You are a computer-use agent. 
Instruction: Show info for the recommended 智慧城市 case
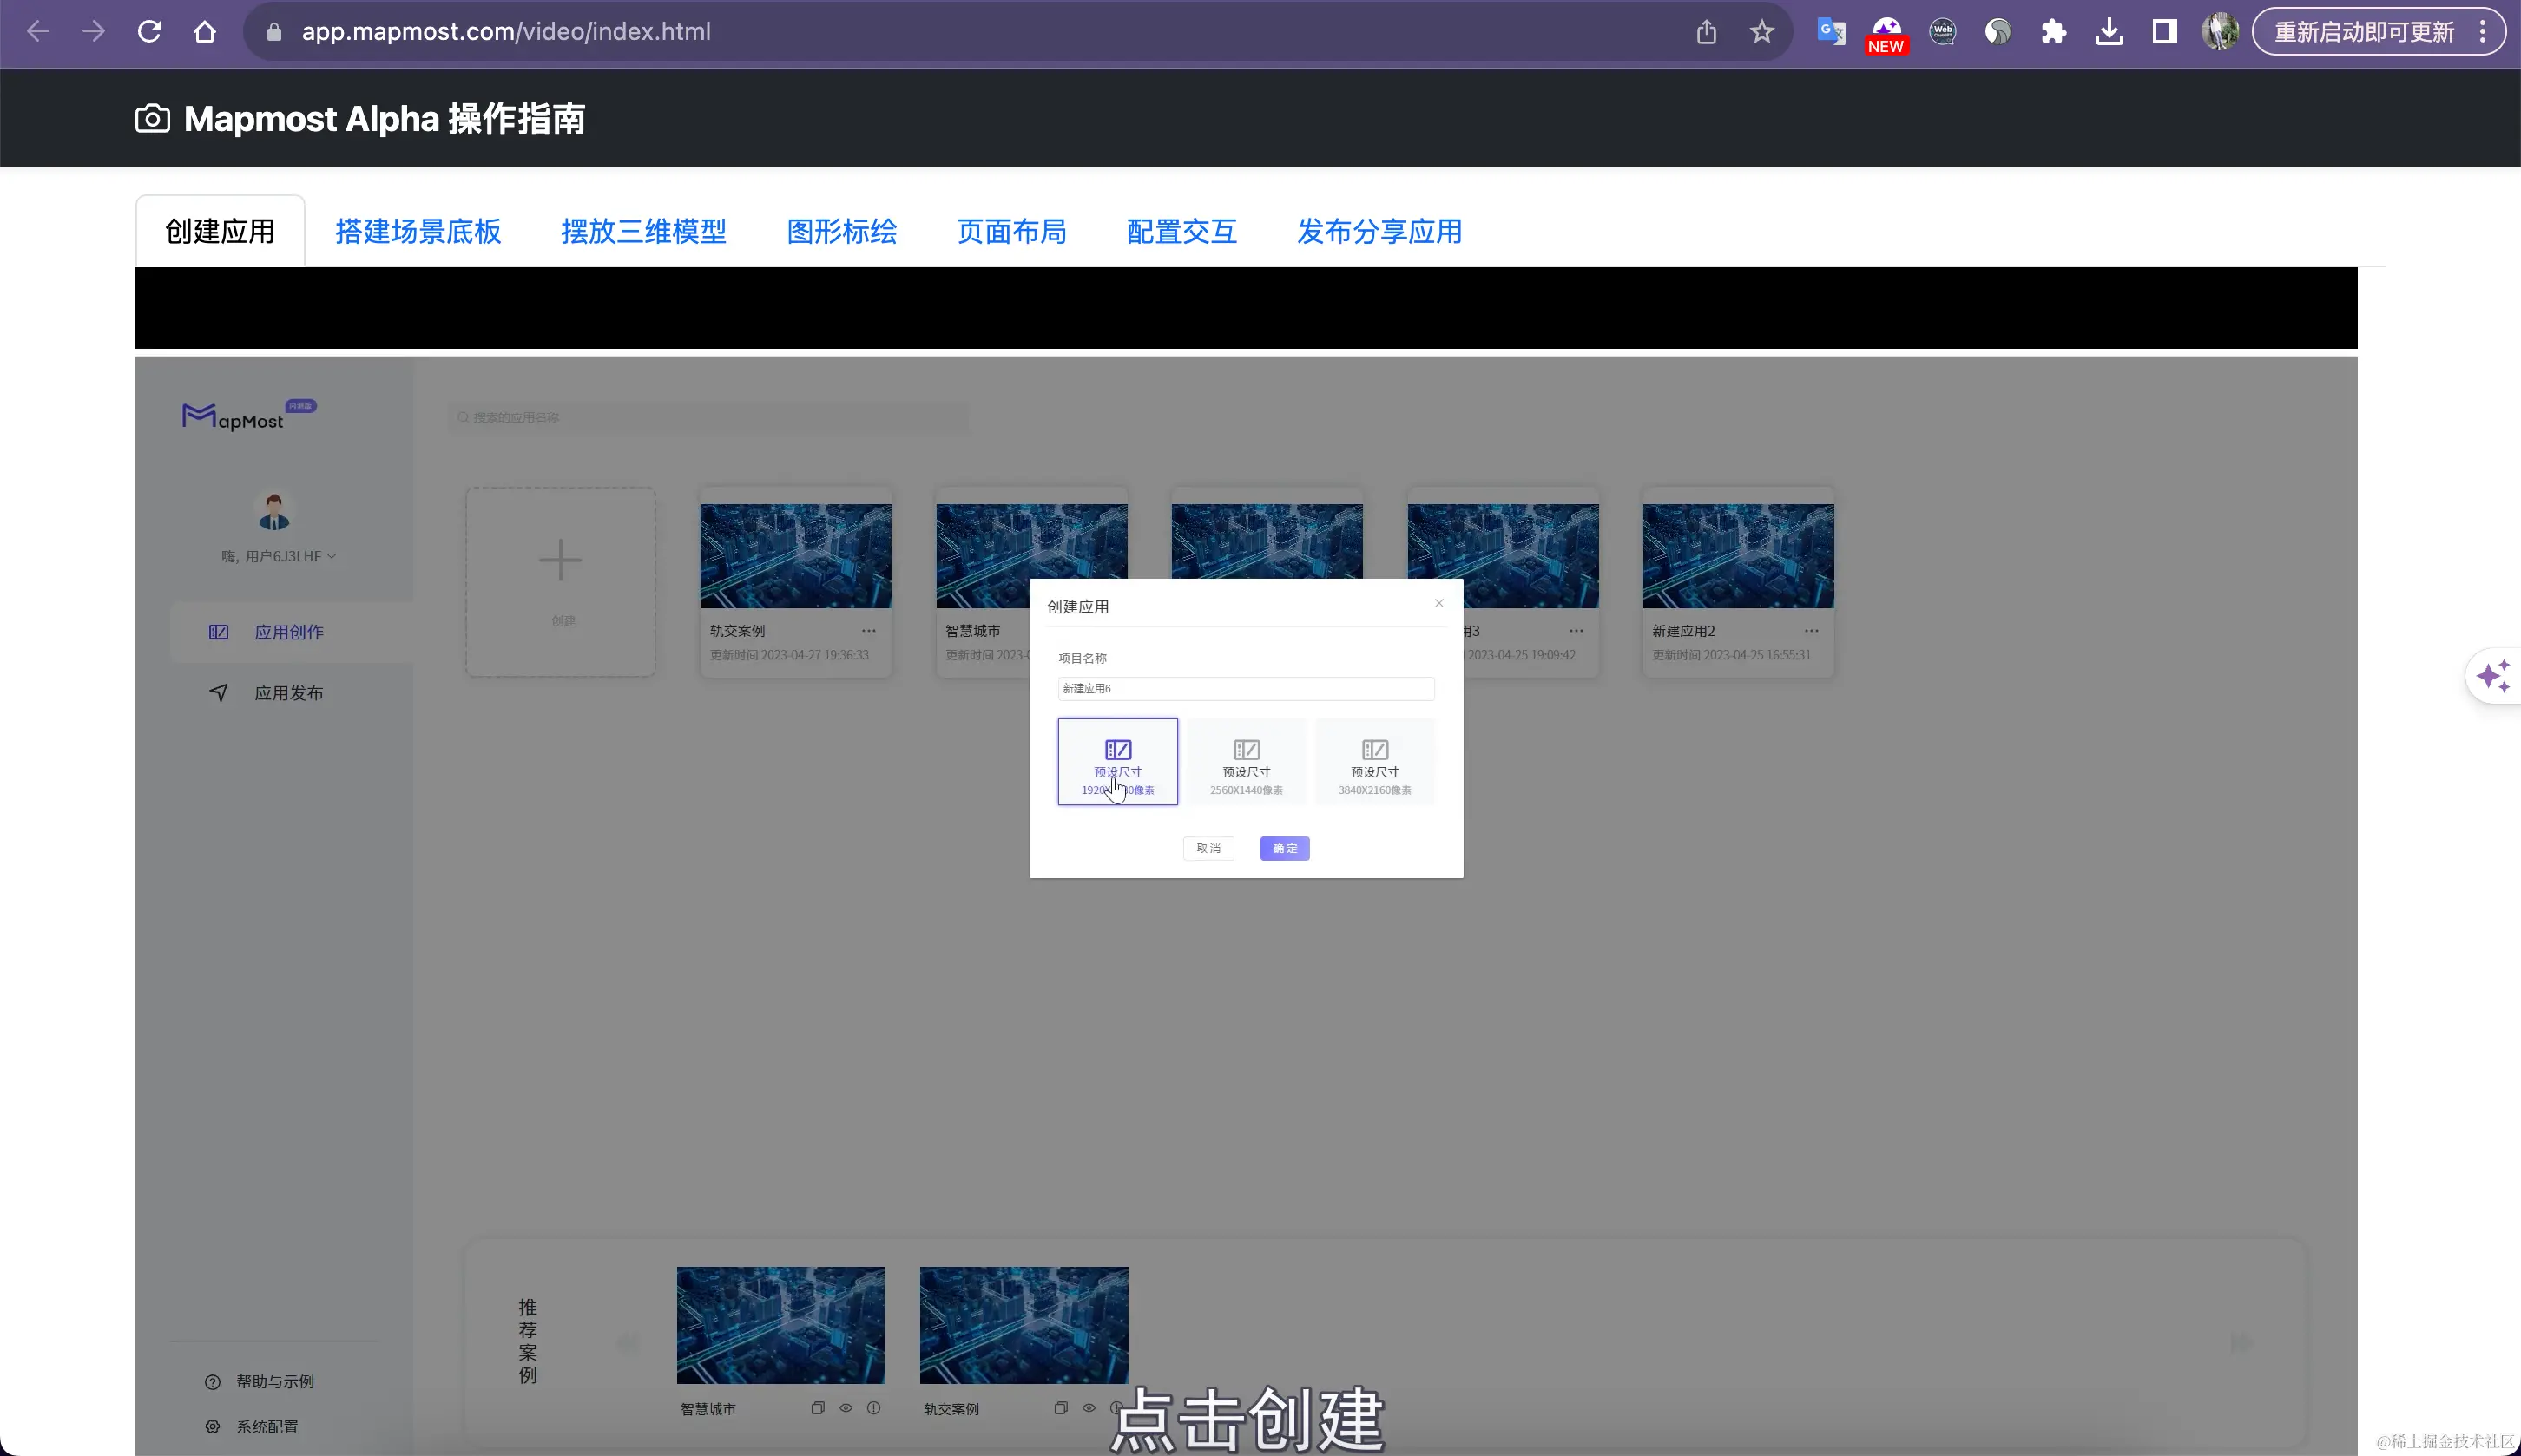click(x=873, y=1408)
